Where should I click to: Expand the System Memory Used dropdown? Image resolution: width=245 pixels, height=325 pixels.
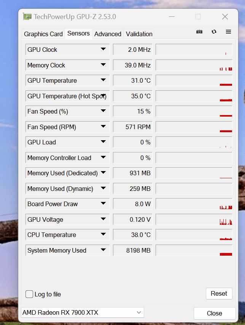point(103,250)
